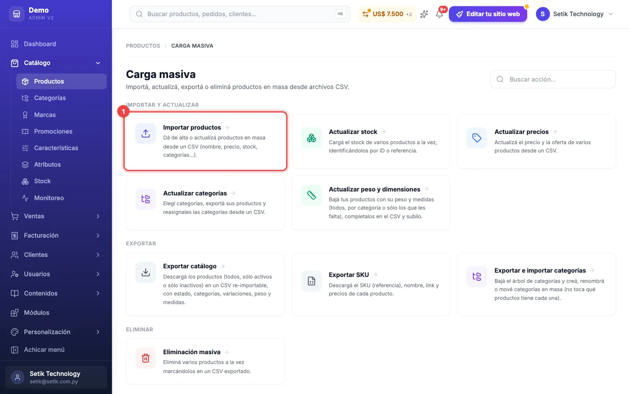The height and width of the screenshot is (394, 630).
Task: Go to Atributos in the sidebar
Action: point(61,165)
